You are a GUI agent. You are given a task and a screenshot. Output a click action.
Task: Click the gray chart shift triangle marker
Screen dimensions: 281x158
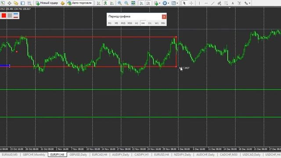coord(230,8)
